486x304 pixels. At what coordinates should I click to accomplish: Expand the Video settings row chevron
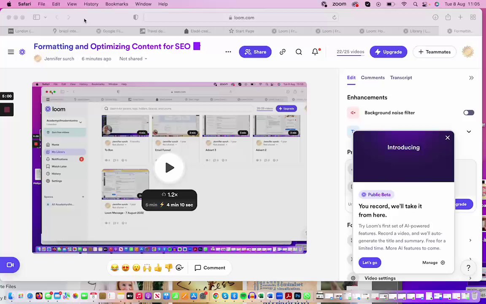click(470, 278)
